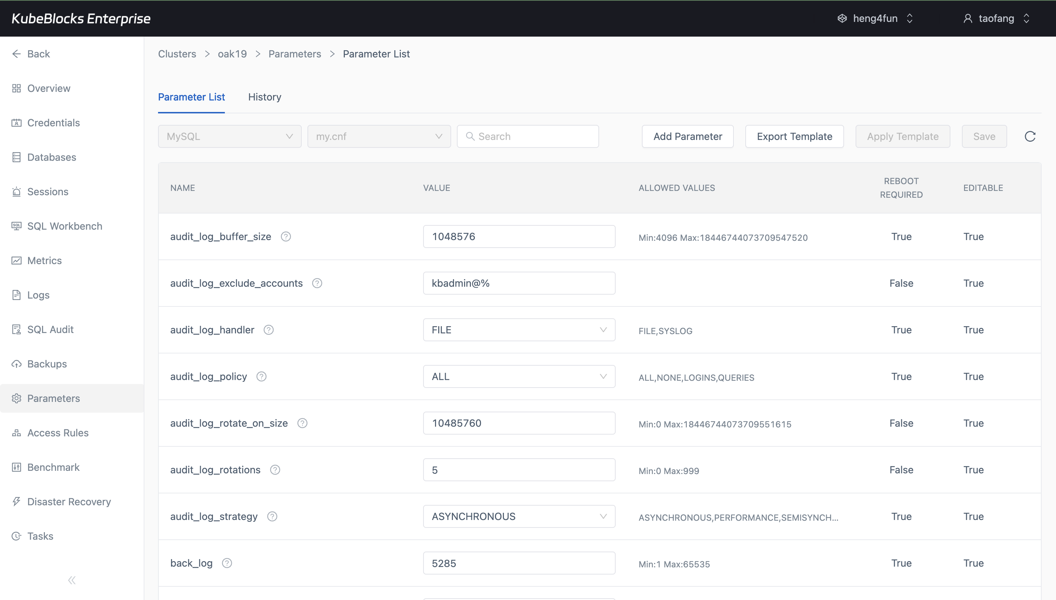
Task: Click help icon for audit_log_handler
Action: click(268, 330)
